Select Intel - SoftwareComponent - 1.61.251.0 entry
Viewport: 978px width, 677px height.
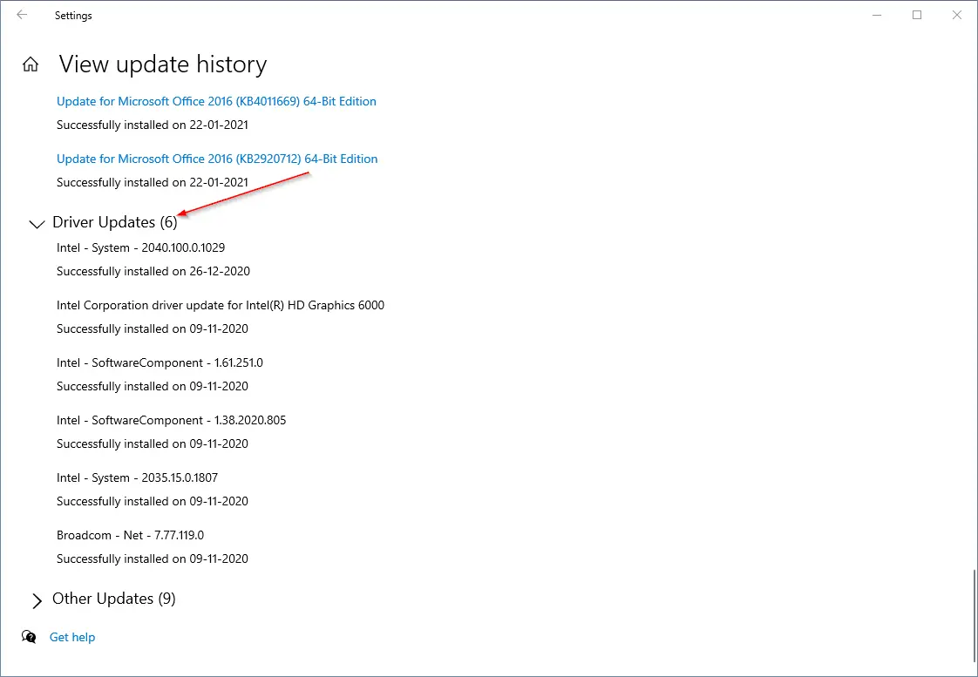tap(160, 362)
